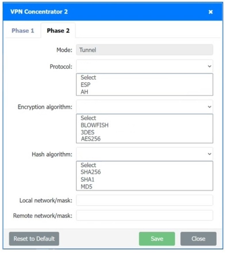This screenshot has height=253, width=227.
Task: Save the VPN Concentrator 2 settings
Action: pos(157,238)
